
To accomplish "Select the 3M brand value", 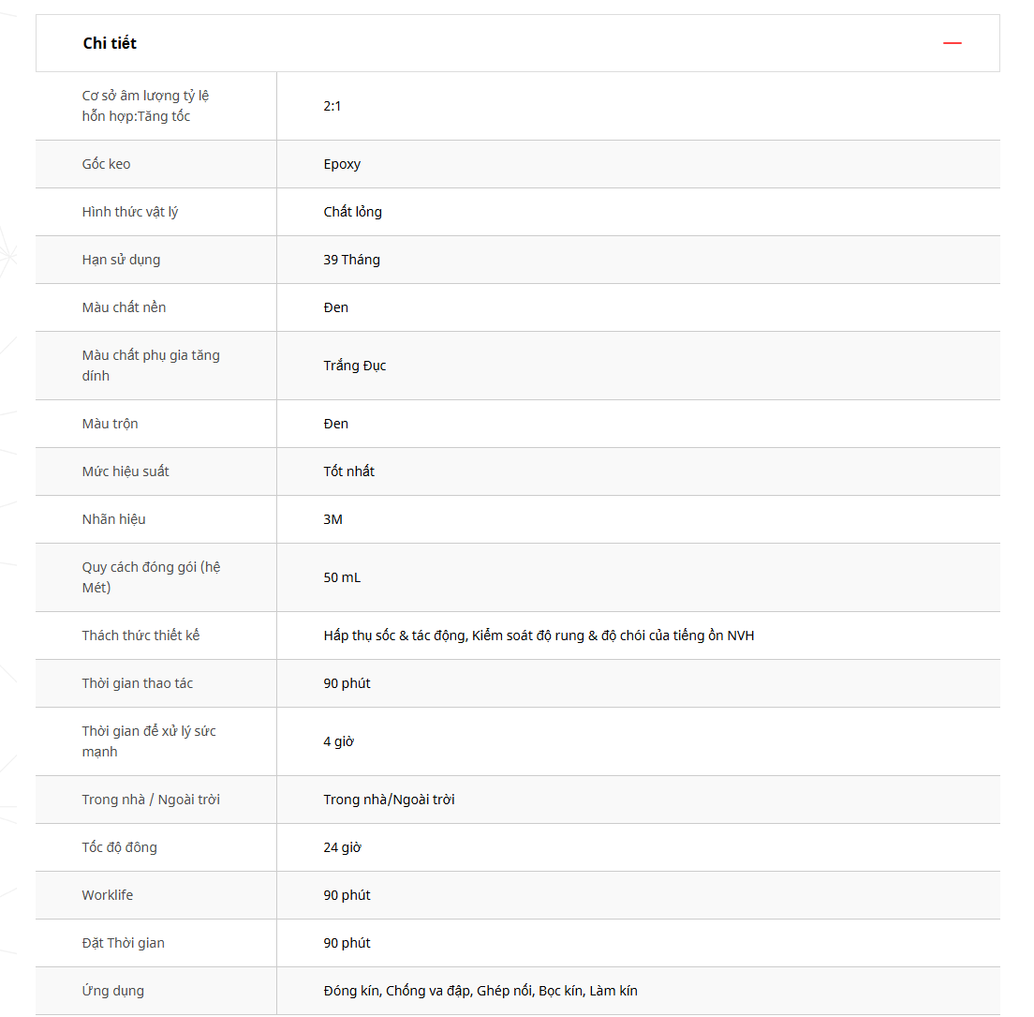I will click(332, 519).
